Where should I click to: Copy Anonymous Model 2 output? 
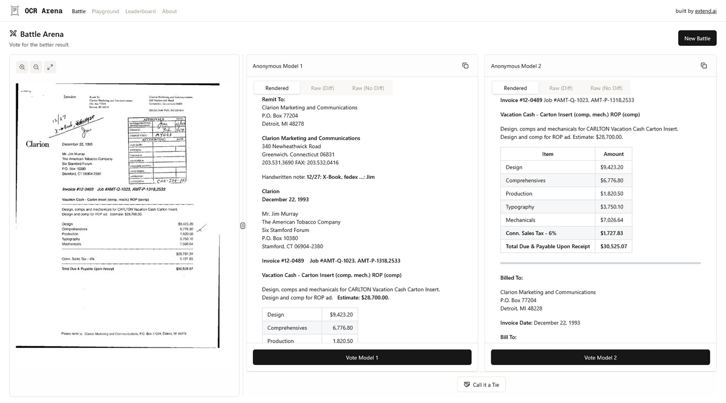tap(704, 66)
